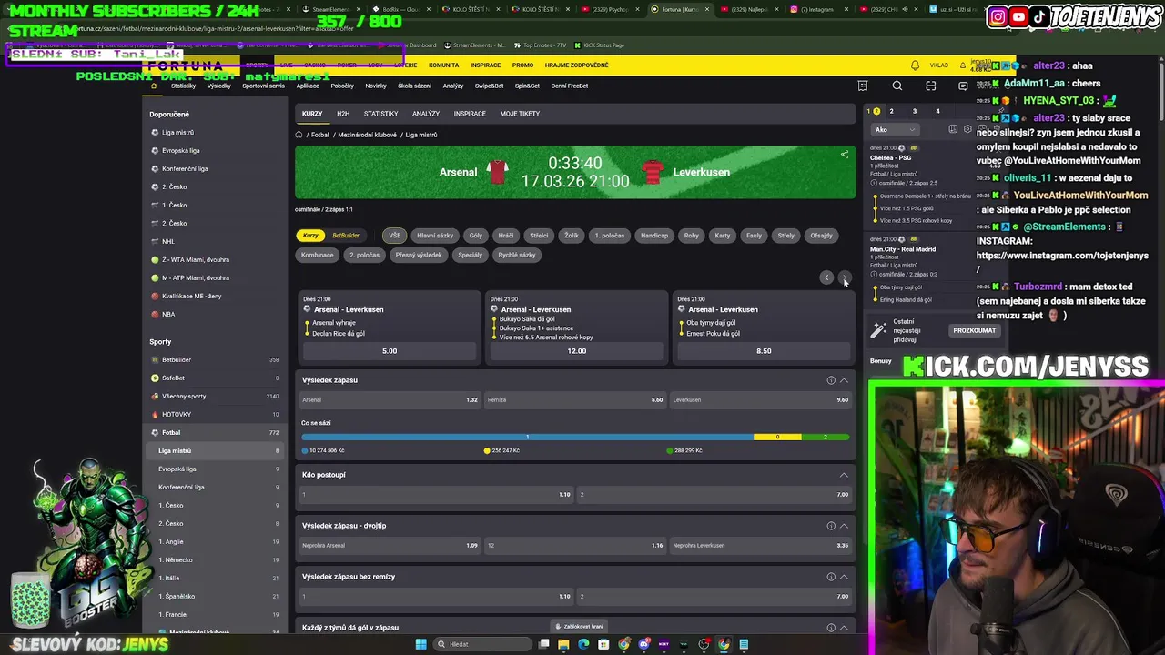Open the chat message icon in header
This screenshot has height=655, width=1165.
click(963, 86)
